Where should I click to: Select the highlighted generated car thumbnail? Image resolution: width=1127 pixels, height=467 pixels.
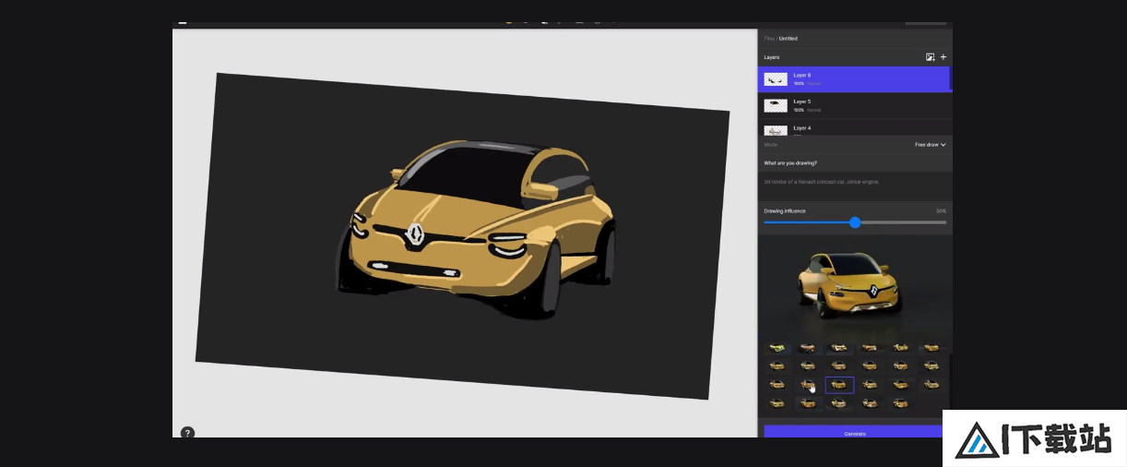click(839, 385)
